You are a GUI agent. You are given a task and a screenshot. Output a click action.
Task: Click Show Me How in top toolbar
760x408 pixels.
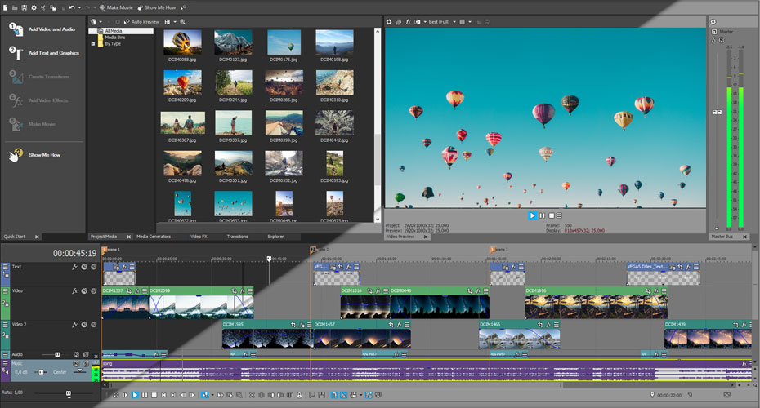click(157, 7)
